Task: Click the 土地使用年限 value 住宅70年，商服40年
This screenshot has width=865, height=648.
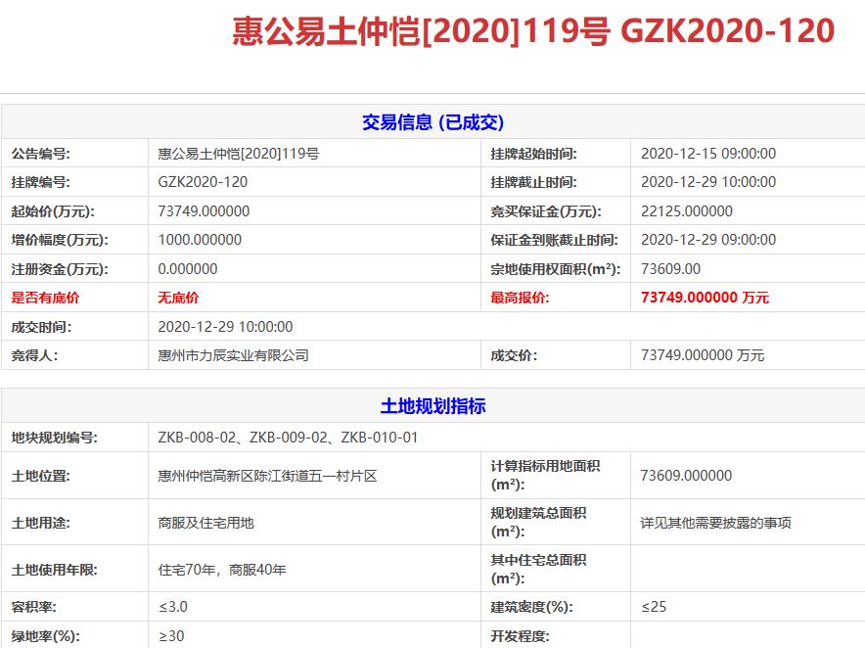Action: 222,570
